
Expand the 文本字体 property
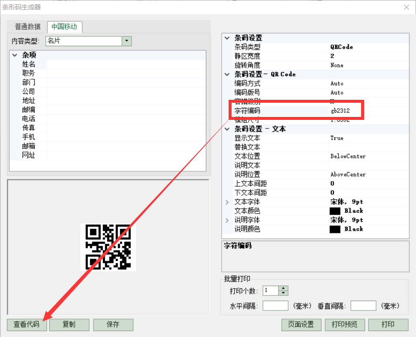coord(227,202)
